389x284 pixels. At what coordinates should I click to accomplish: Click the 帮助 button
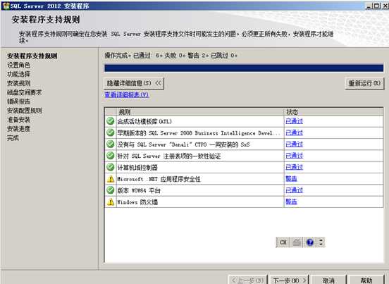pos(366,280)
